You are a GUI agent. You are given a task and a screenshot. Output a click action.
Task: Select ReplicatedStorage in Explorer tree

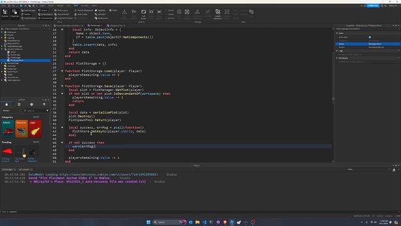(x=14, y=46)
